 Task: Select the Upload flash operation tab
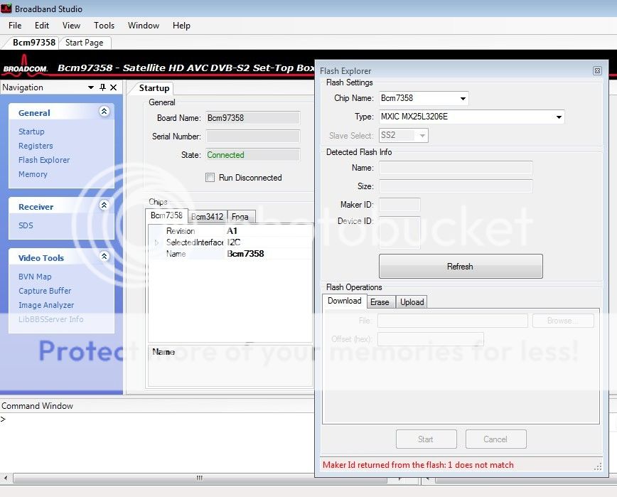(412, 302)
